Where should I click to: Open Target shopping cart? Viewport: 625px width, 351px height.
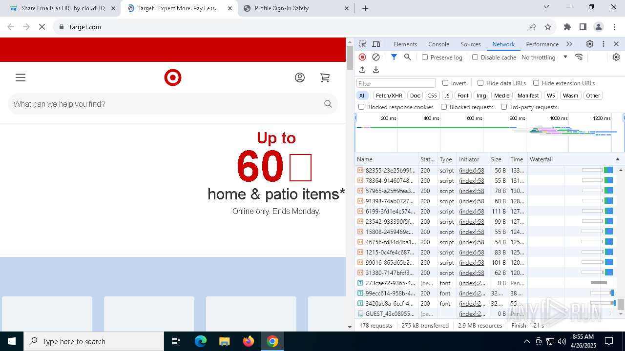(x=325, y=78)
